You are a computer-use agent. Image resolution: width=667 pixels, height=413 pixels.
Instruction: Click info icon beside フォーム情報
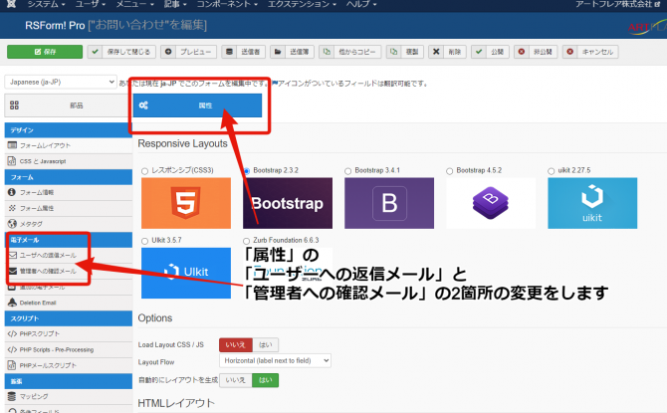pyautogui.click(x=12, y=192)
